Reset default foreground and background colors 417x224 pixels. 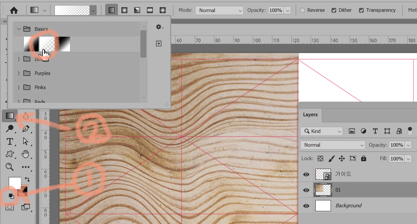click(x=11, y=196)
